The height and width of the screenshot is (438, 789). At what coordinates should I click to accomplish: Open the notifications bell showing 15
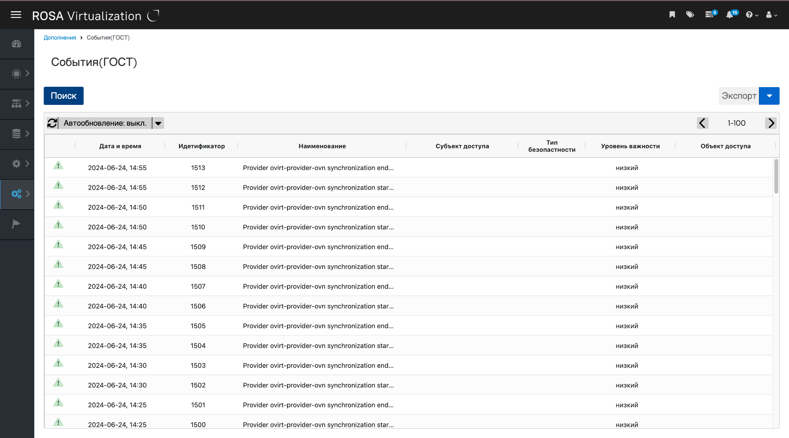(x=730, y=15)
